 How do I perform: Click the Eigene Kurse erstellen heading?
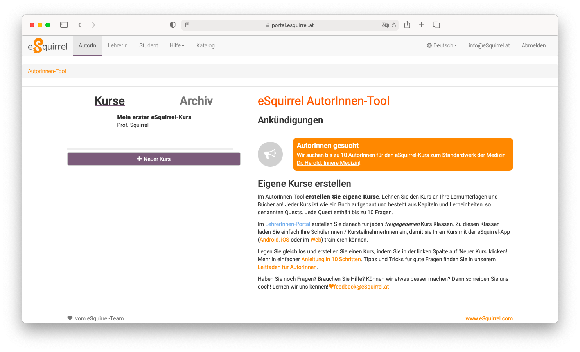click(304, 184)
